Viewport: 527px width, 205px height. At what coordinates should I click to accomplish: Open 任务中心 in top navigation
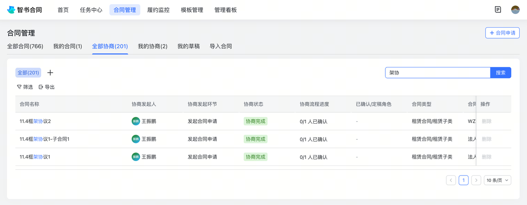(x=91, y=10)
